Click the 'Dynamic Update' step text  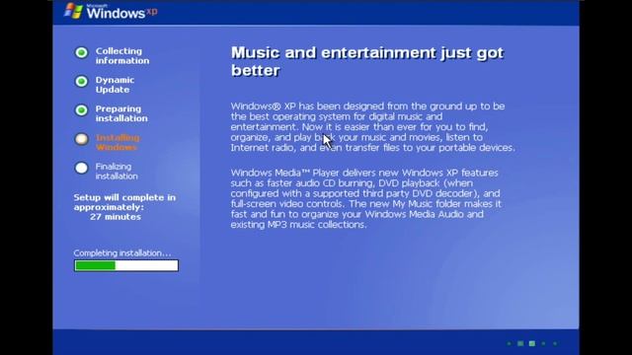[115, 85]
